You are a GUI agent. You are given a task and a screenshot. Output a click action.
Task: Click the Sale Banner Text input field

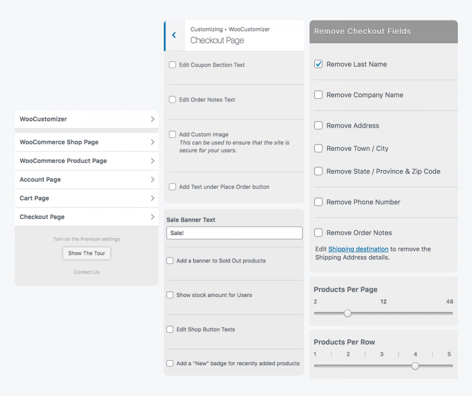[234, 233]
